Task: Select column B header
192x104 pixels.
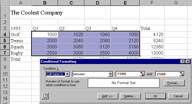Action: 45,3
